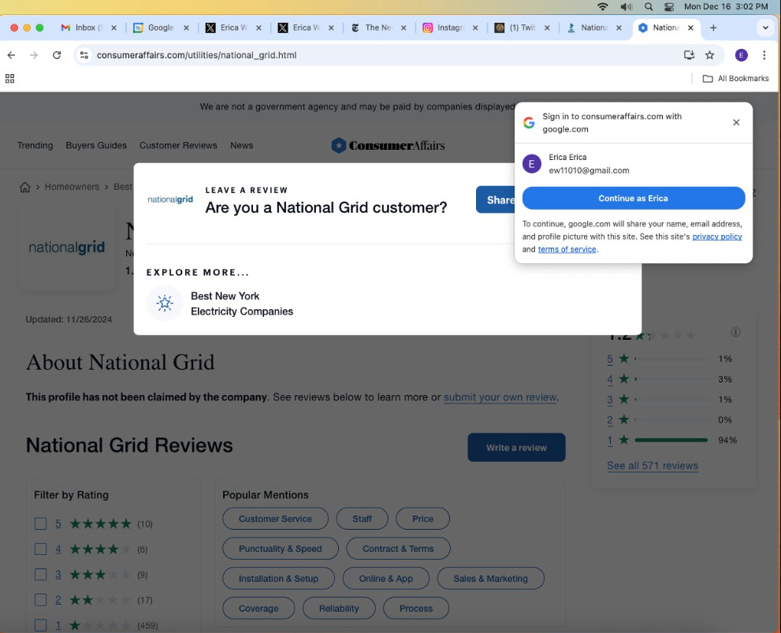Close the Google sign-in popup
The width and height of the screenshot is (781, 633).
tap(736, 122)
